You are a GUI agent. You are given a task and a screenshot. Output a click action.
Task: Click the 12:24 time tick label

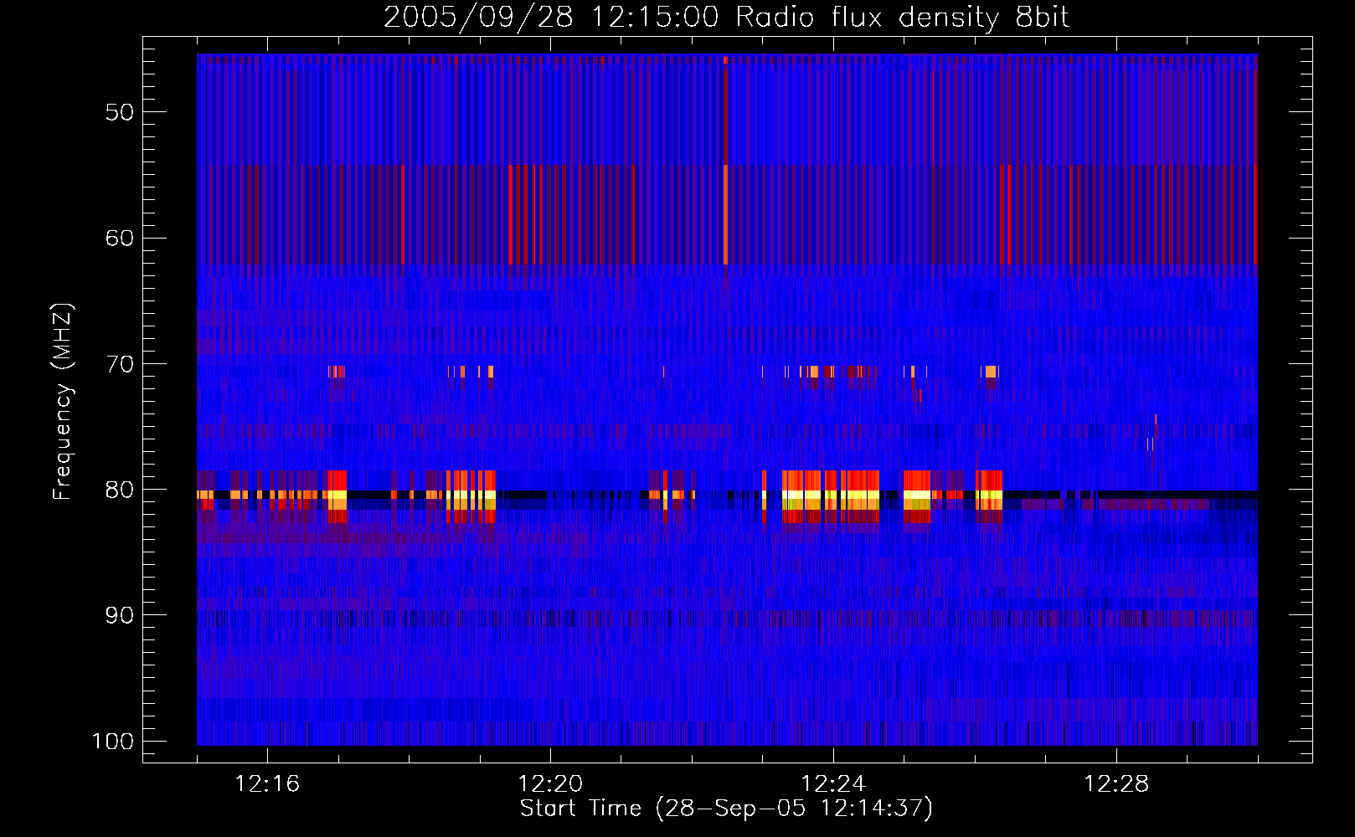[x=833, y=784]
